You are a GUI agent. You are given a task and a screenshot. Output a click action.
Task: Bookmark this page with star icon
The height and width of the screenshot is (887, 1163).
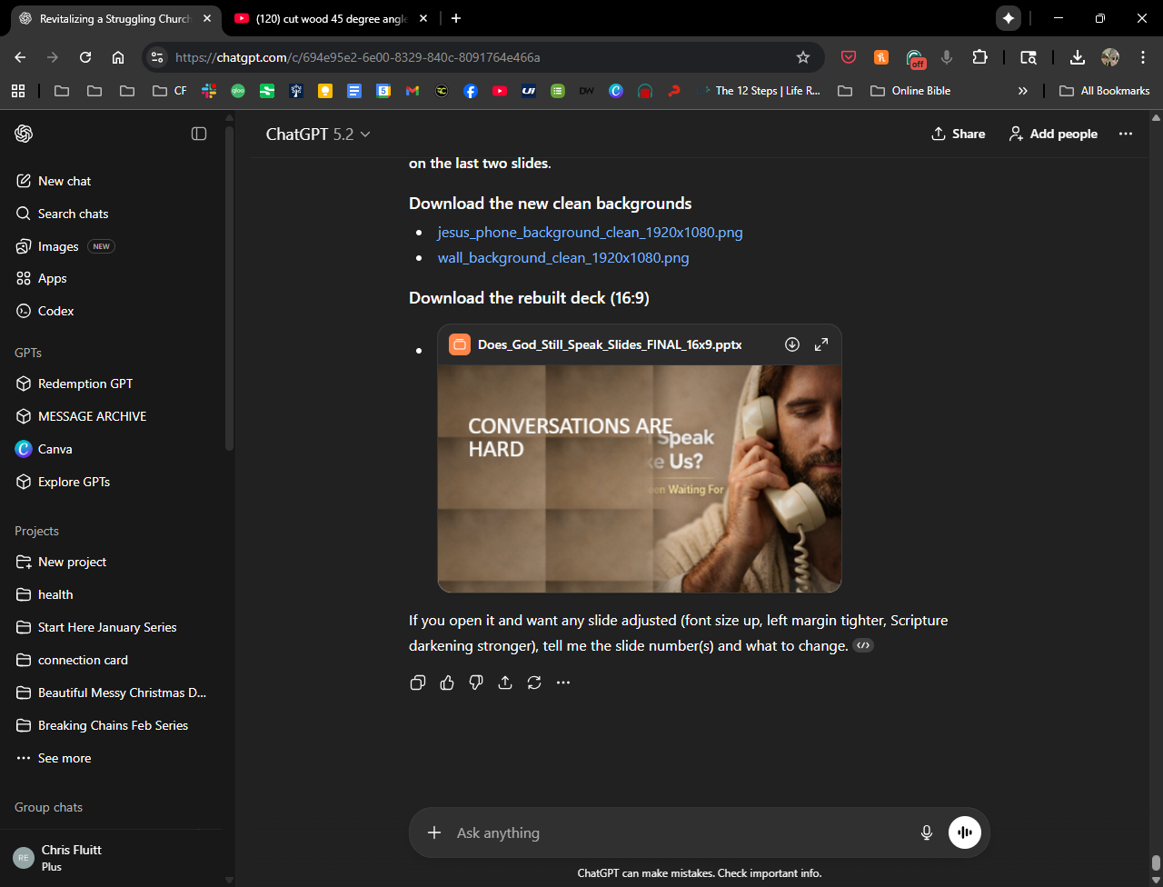[x=803, y=57]
